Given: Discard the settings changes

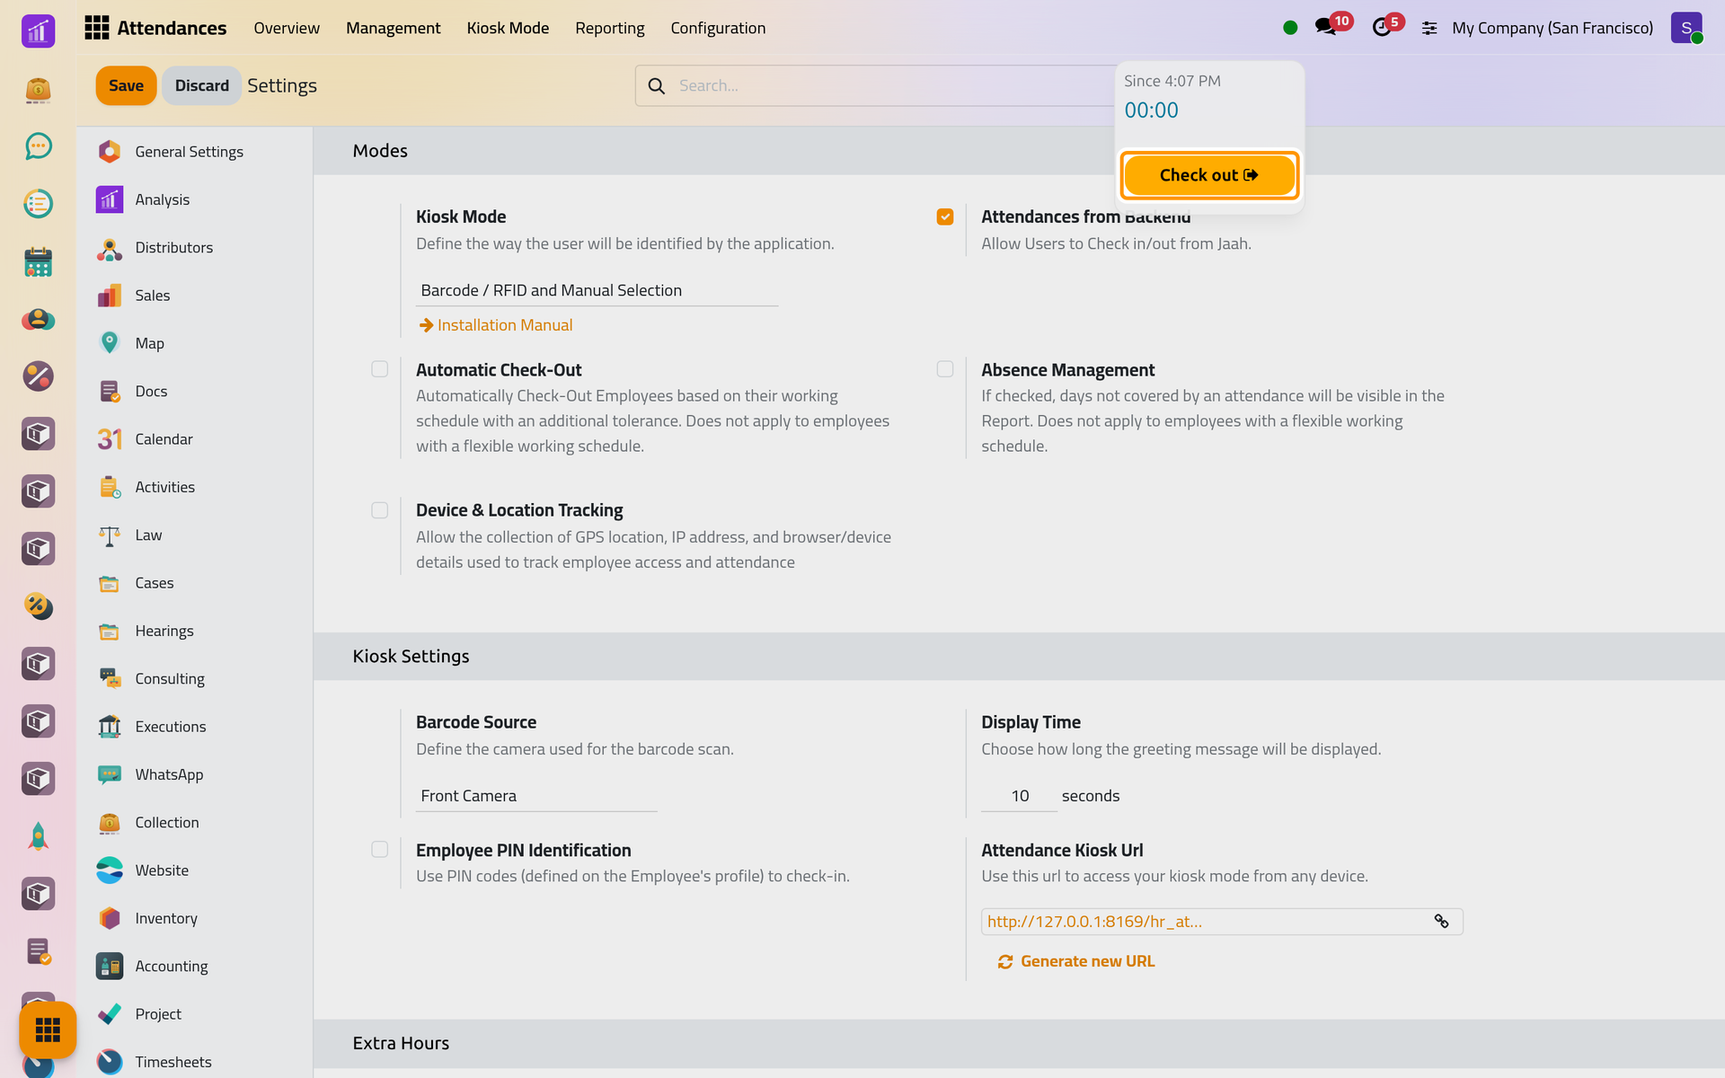Looking at the screenshot, I should (201, 85).
